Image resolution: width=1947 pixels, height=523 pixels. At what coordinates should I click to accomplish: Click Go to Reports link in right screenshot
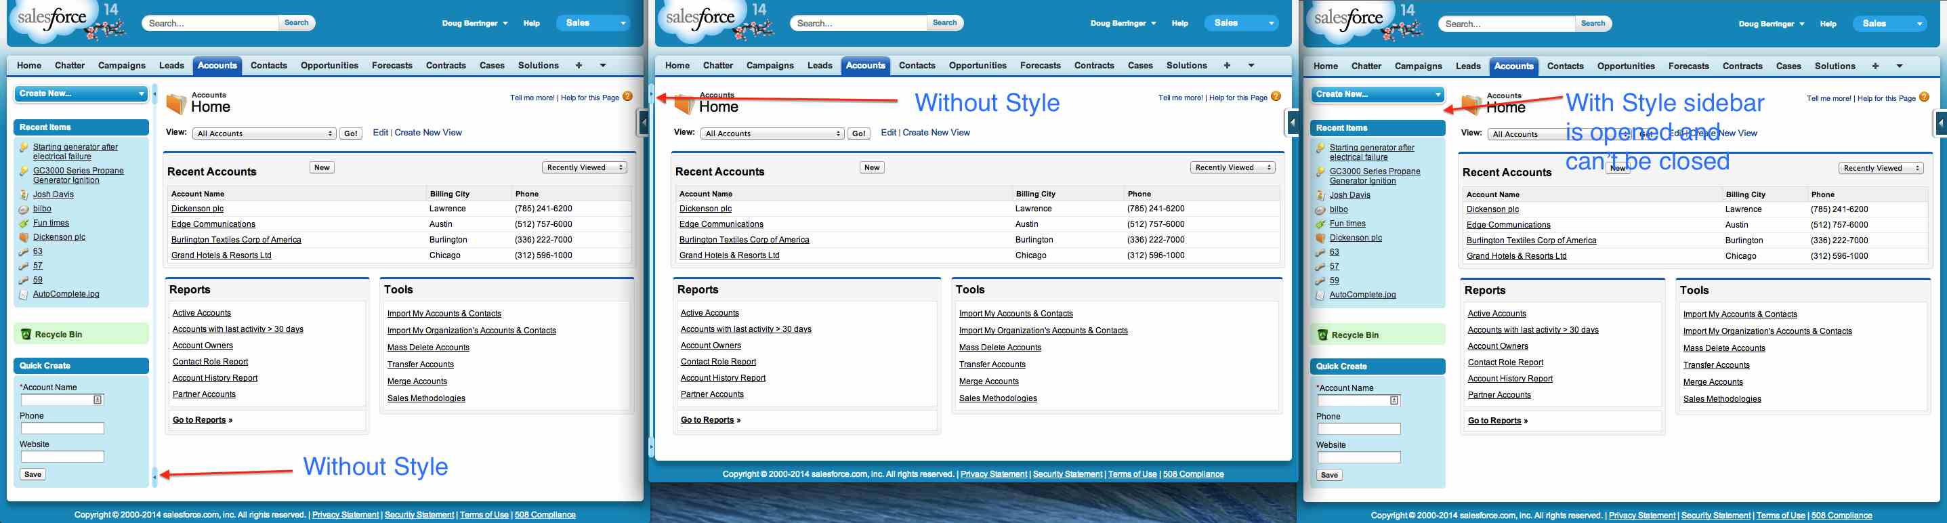1497,421
